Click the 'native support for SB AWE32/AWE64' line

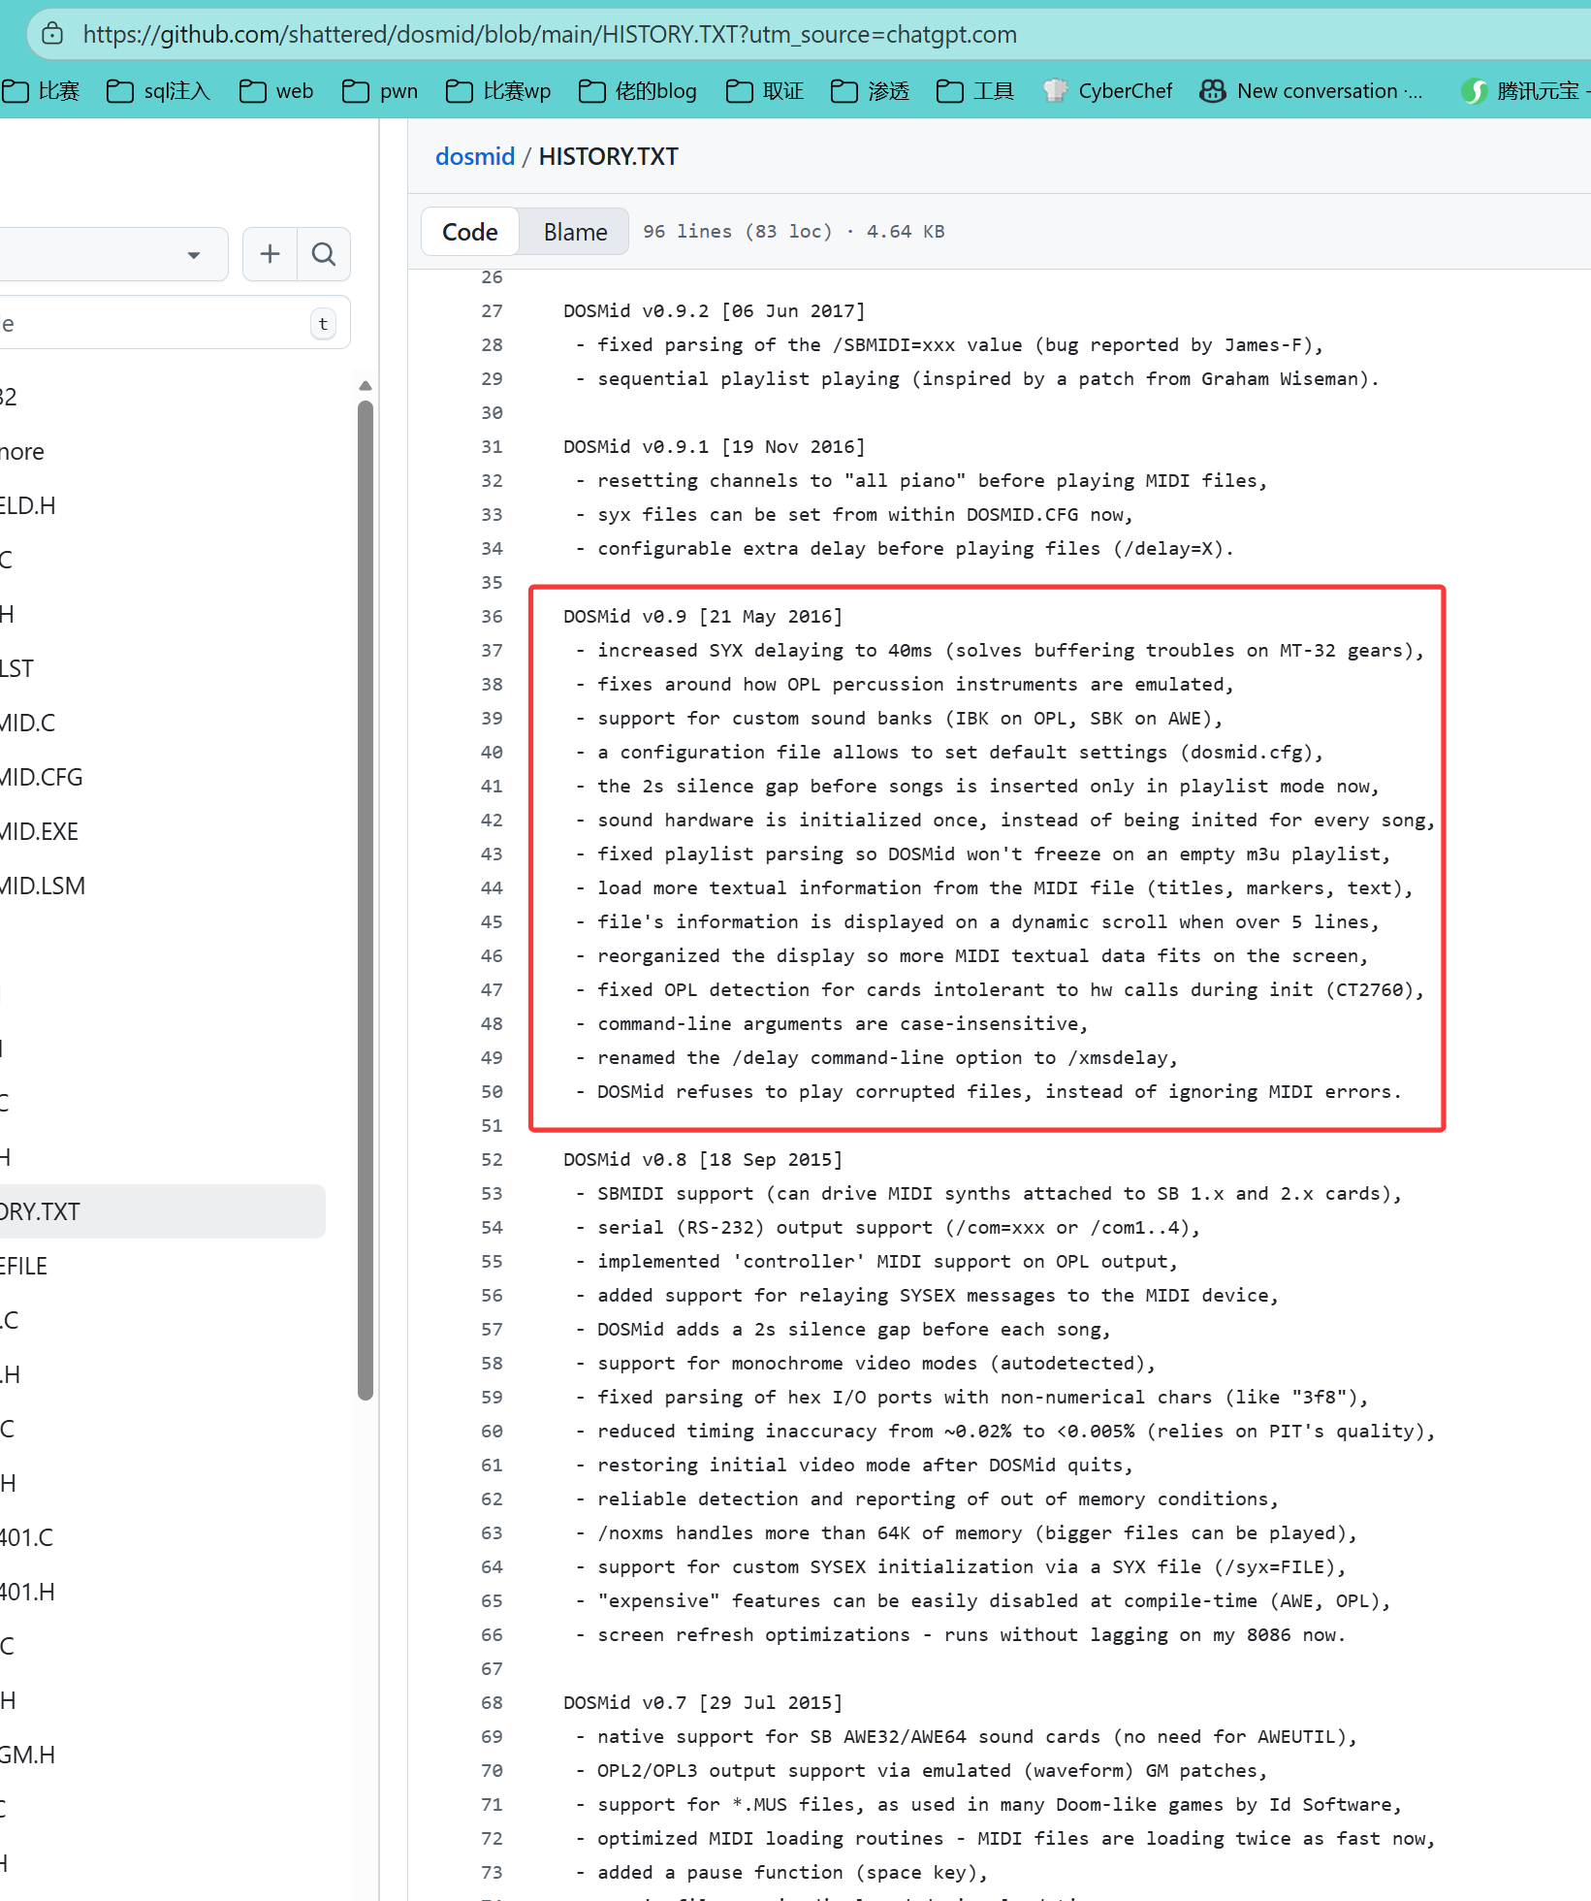pos(966,1737)
